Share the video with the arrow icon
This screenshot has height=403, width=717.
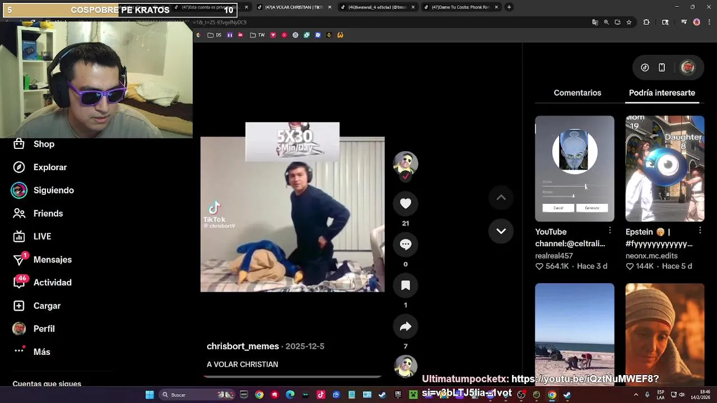click(x=406, y=326)
